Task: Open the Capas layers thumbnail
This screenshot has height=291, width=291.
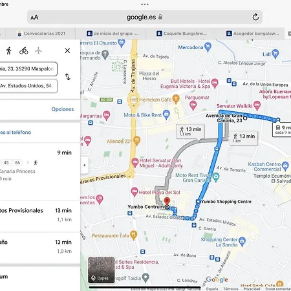Action: pyautogui.click(x=101, y=270)
